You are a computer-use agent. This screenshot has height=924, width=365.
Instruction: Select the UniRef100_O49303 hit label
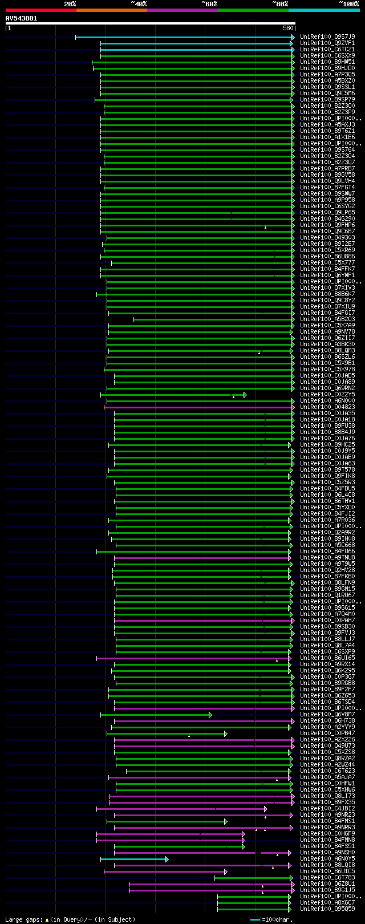[327, 237]
